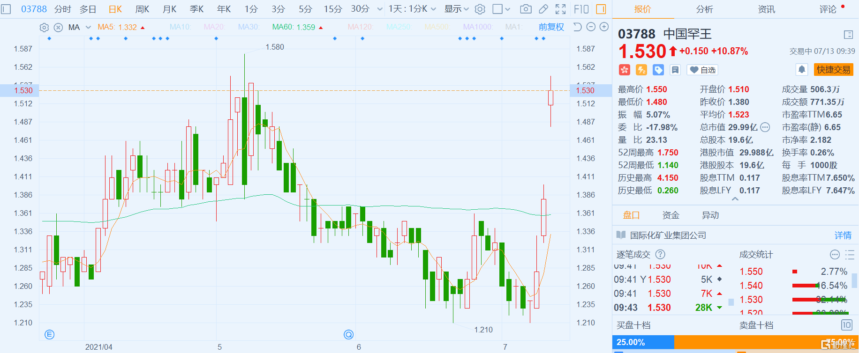Enter fullscreen chart mode
The image size is (859, 353).
point(560,9)
